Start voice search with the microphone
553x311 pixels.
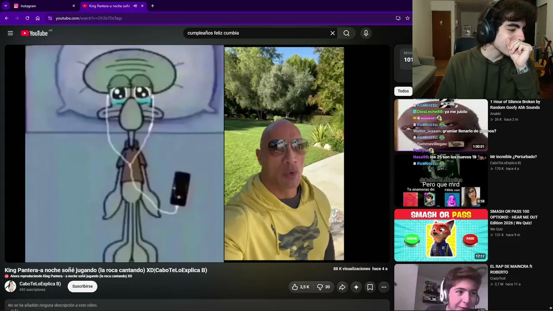tap(366, 33)
